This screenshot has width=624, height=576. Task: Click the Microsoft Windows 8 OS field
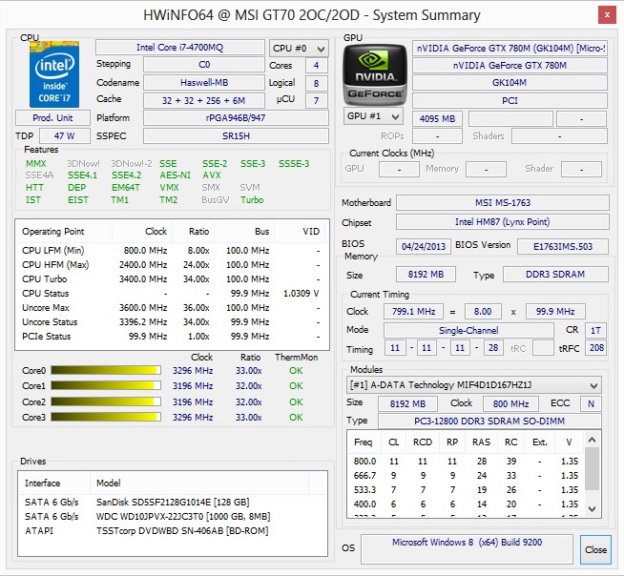(467, 549)
